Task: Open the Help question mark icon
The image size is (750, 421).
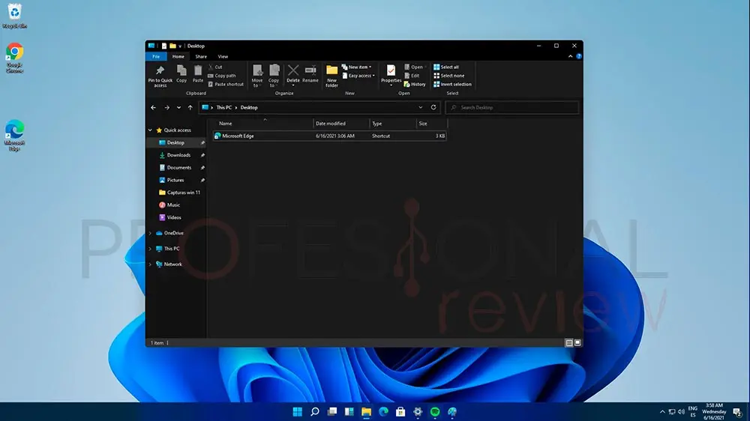Action: (x=579, y=56)
